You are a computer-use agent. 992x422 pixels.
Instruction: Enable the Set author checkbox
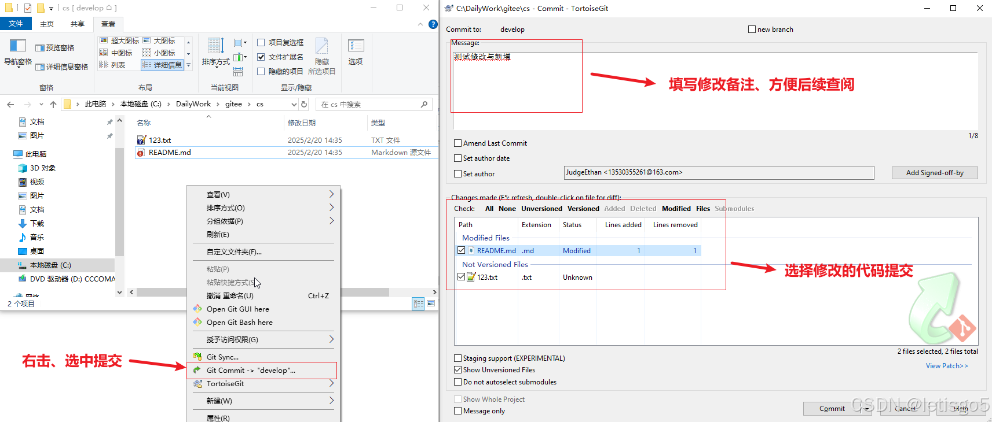pos(458,173)
